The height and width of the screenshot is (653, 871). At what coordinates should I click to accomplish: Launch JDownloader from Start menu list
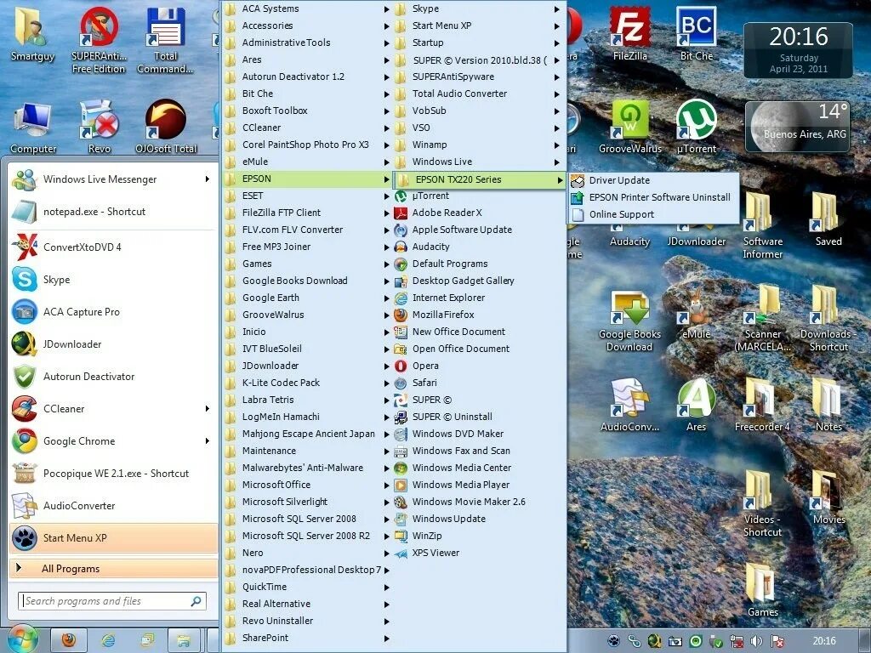[x=113, y=344]
